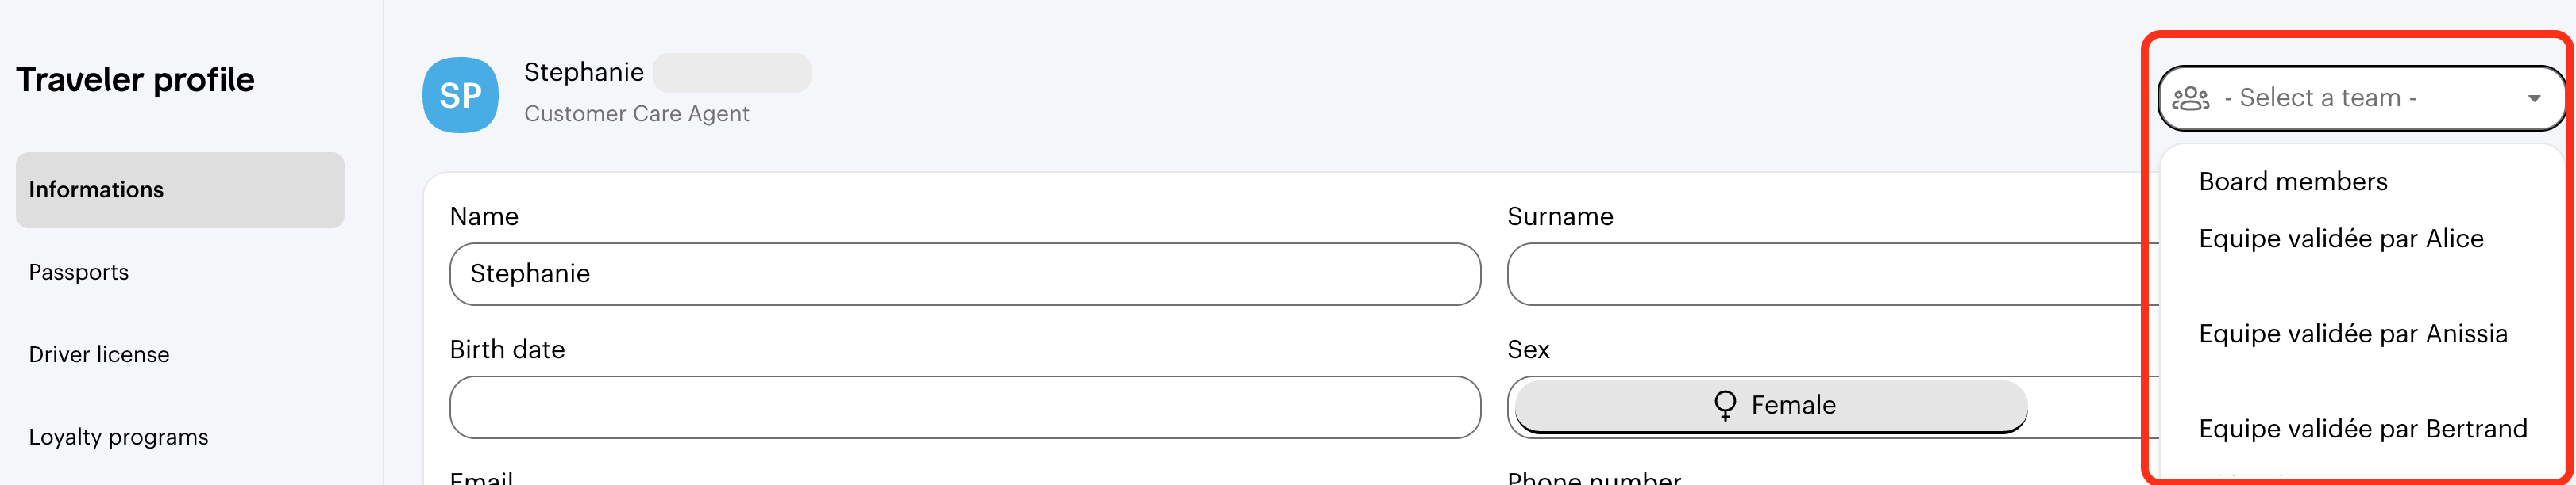
Task: Click the SP avatar icon
Action: tap(460, 95)
